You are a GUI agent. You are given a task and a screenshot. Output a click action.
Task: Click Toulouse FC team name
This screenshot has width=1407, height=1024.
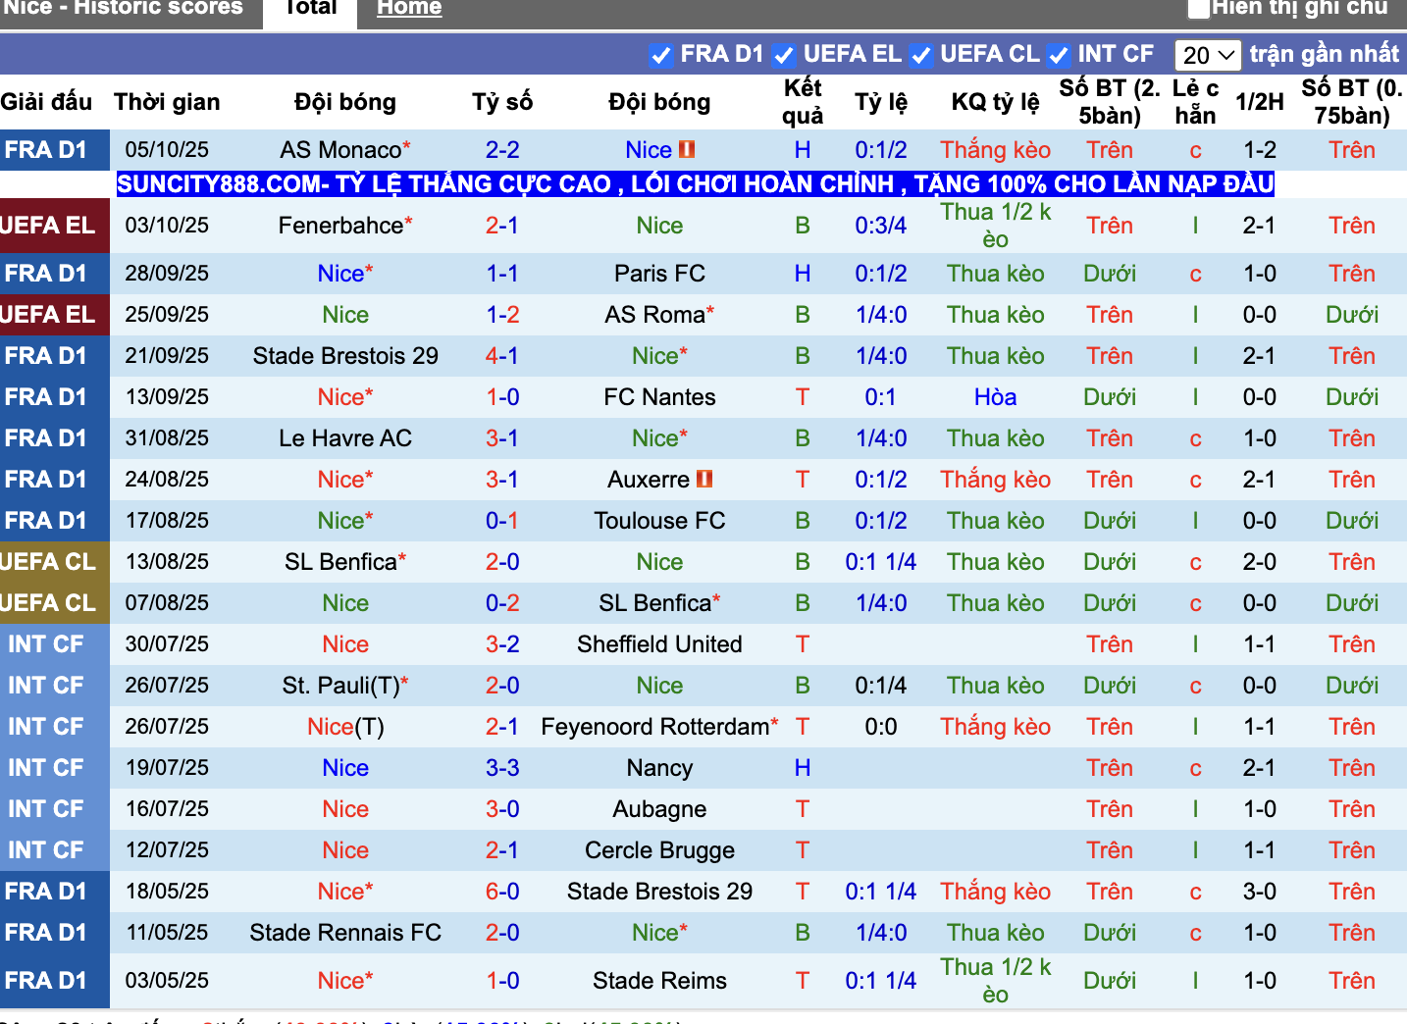(659, 521)
